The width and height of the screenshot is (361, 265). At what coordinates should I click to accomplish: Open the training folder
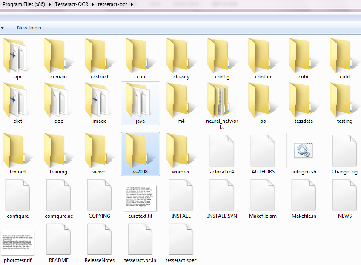pos(58,151)
